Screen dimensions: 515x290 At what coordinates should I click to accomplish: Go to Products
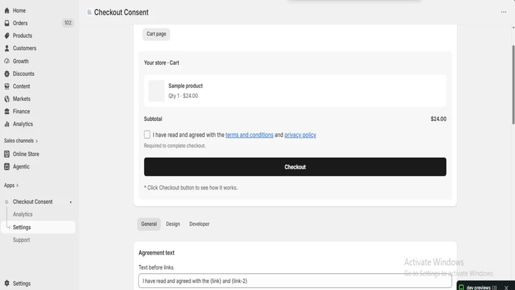click(23, 35)
